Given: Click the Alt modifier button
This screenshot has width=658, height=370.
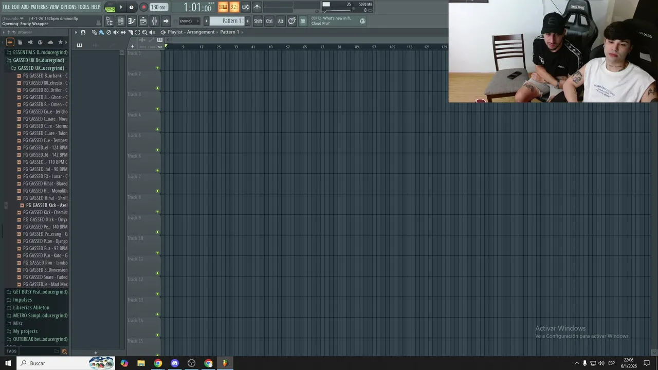Looking at the screenshot, I should click(x=281, y=21).
